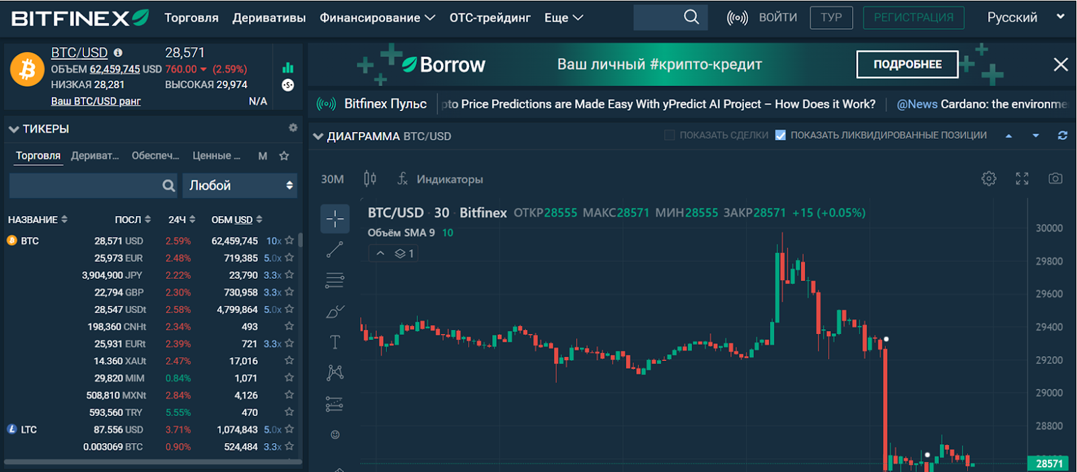Viewport: 1077px width, 472px height.
Task: Favorite the BTC USD ticker star
Action: tap(289, 240)
